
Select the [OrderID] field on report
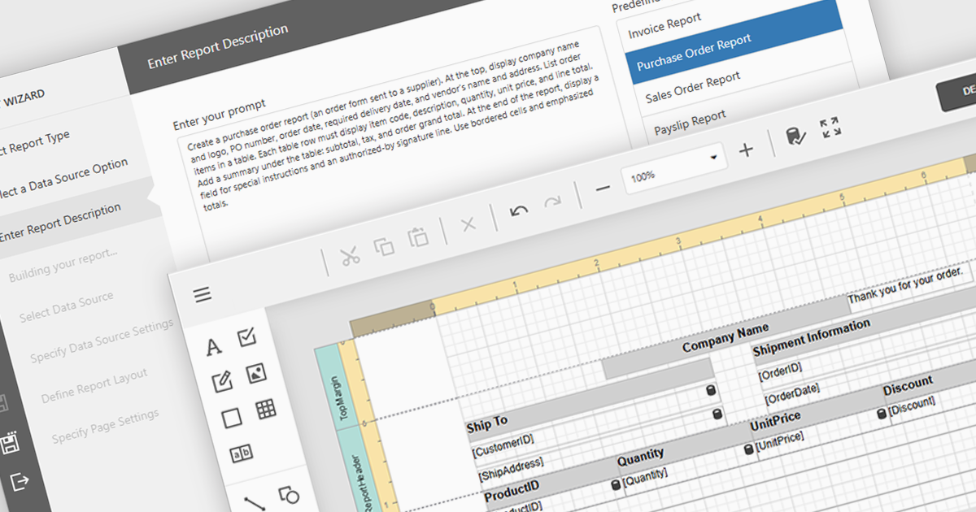(779, 371)
